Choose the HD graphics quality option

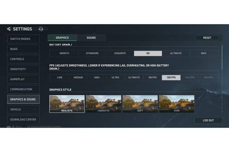point(148,54)
